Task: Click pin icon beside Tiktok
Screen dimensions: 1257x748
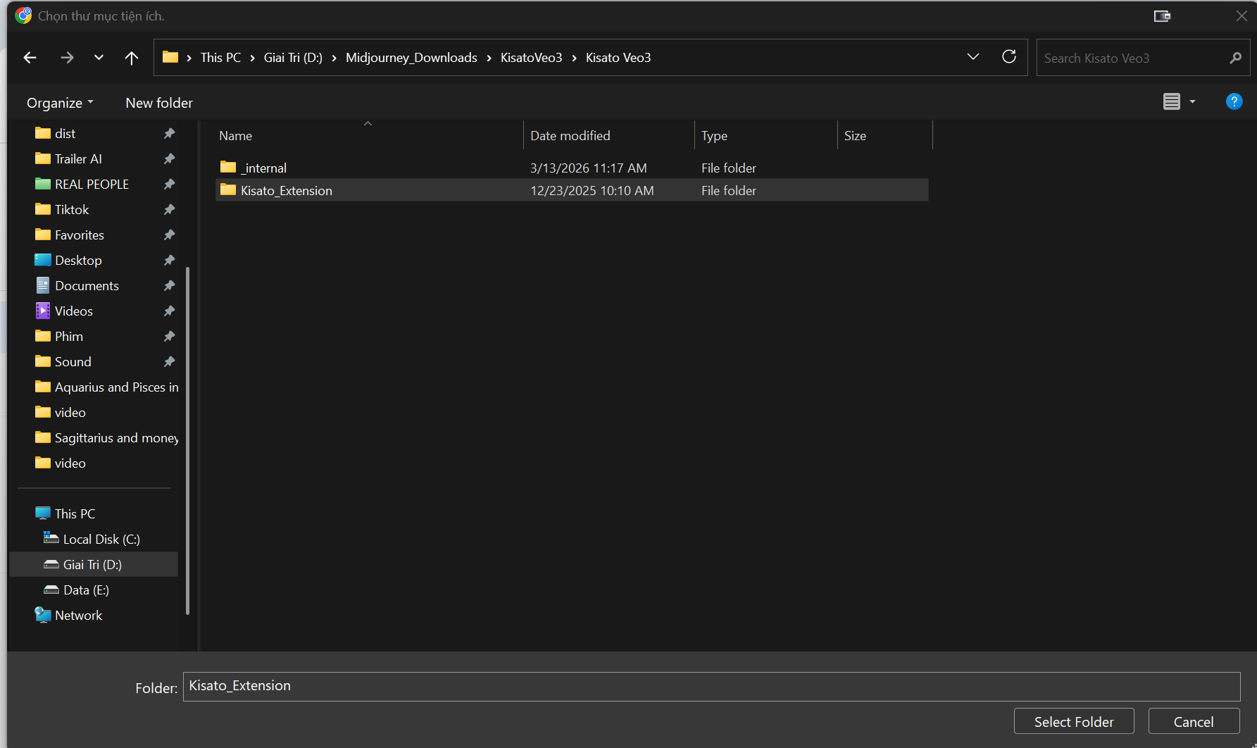Action: click(169, 209)
